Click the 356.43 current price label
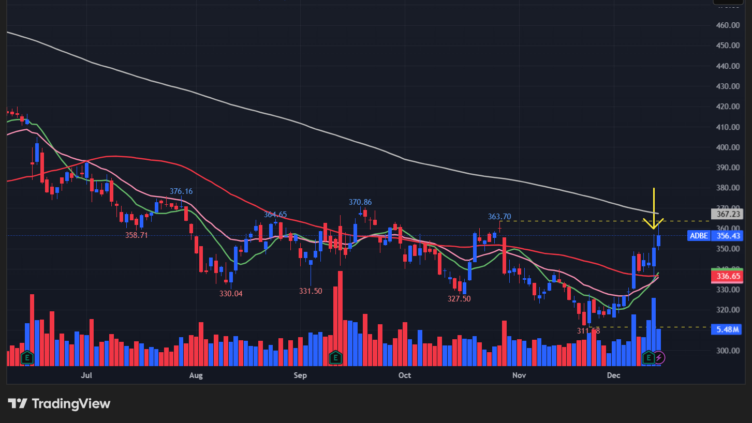The image size is (752, 423). tap(727, 236)
